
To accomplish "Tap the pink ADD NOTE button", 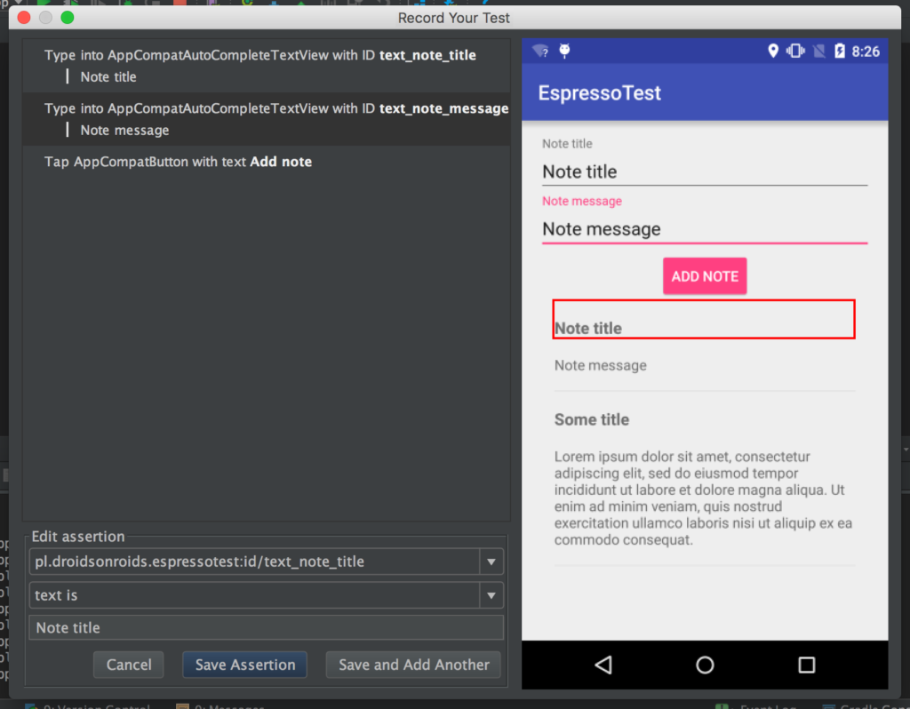I will pos(705,276).
